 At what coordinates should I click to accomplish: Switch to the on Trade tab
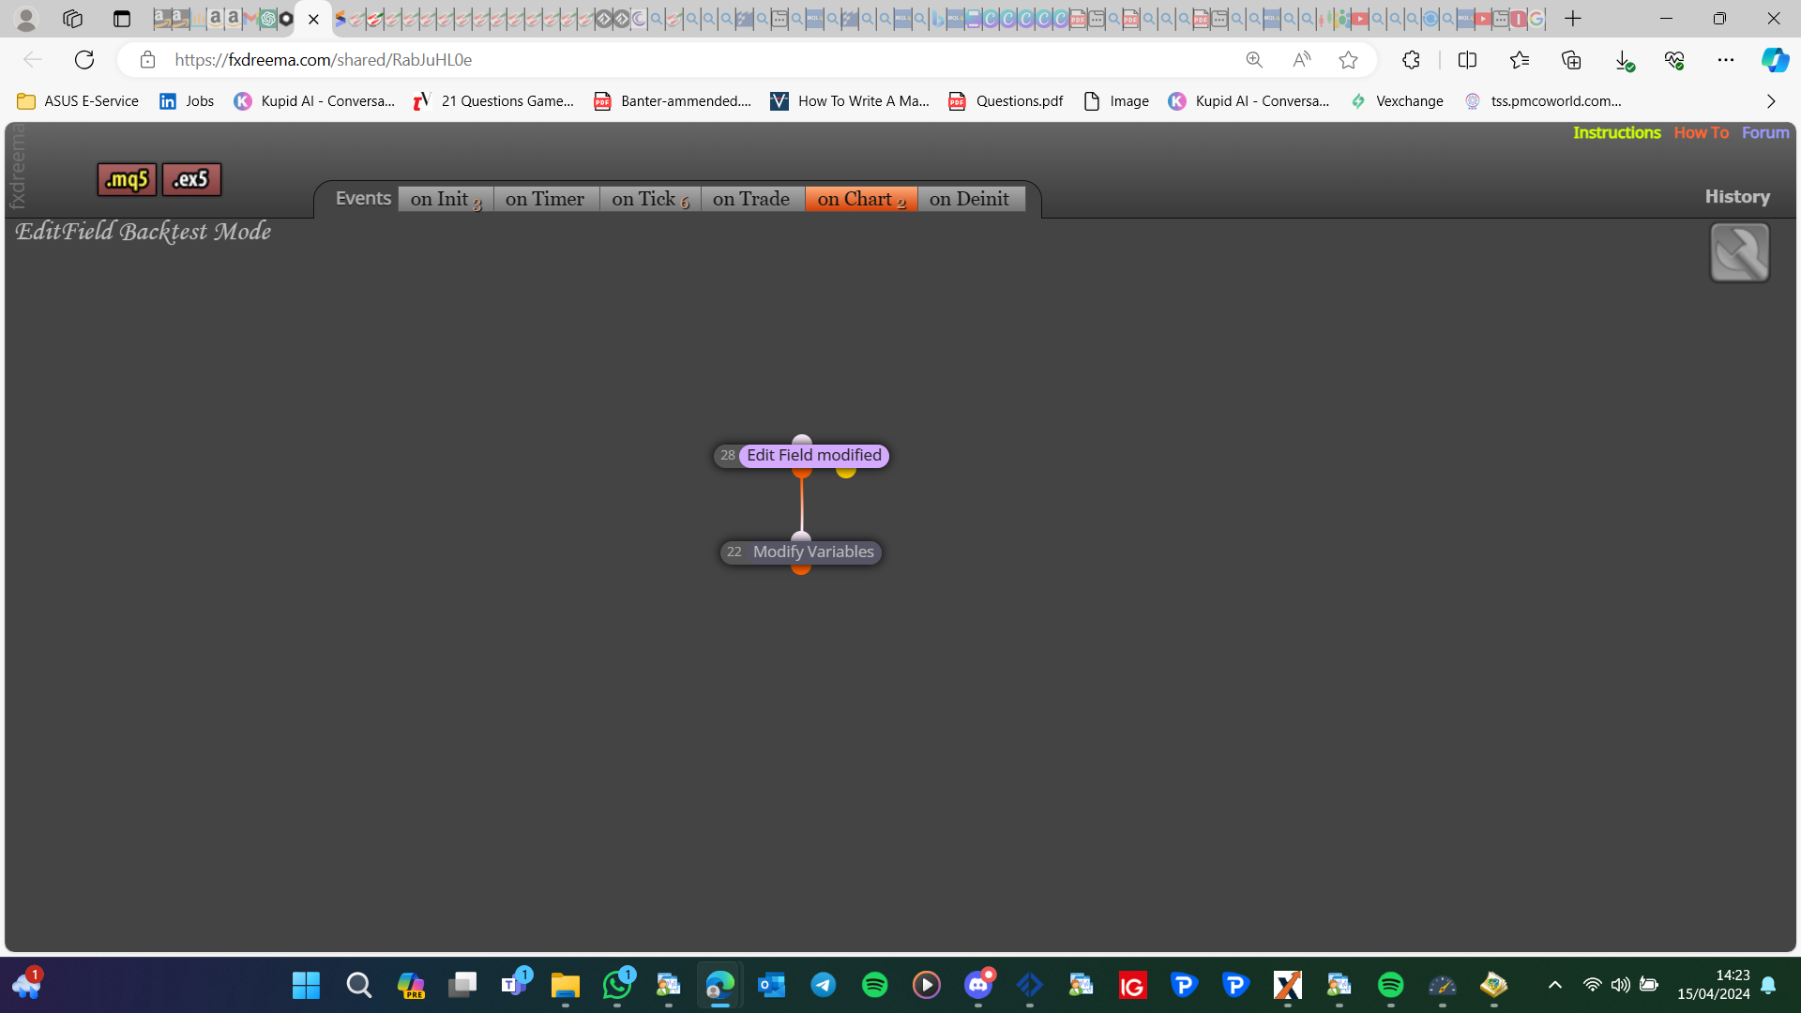tap(751, 199)
